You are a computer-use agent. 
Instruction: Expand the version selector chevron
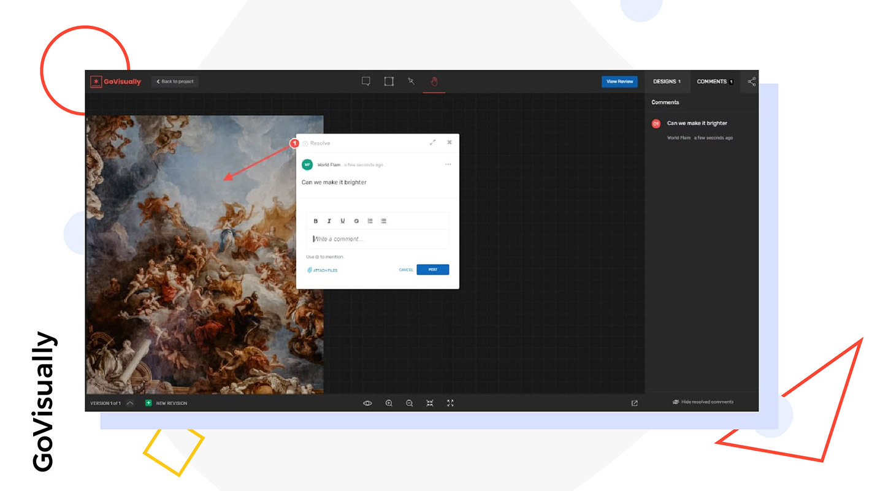(130, 403)
